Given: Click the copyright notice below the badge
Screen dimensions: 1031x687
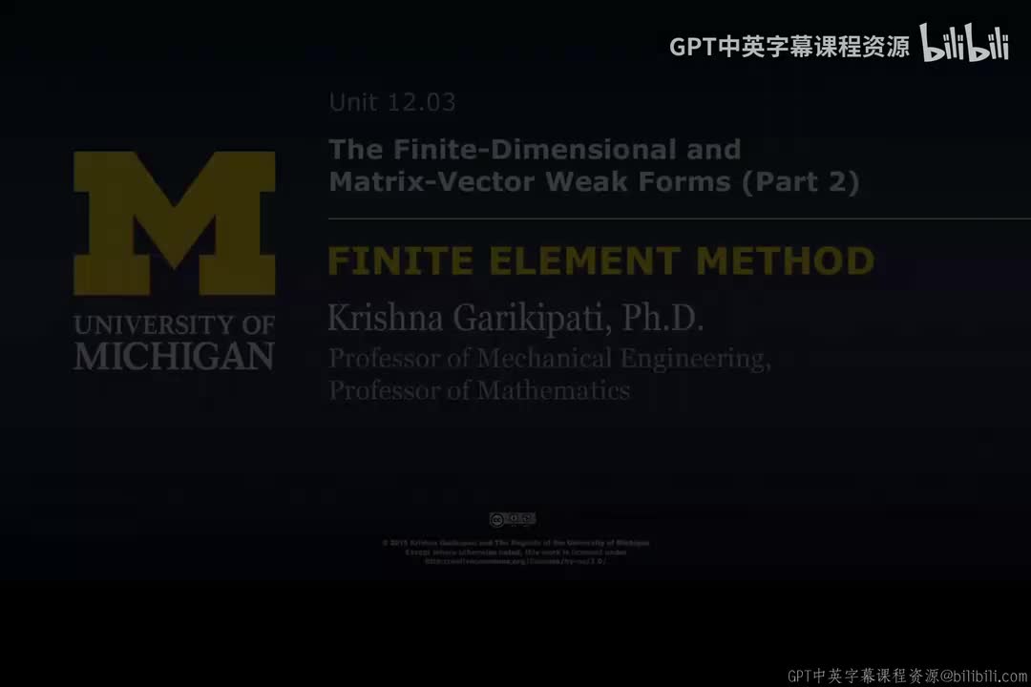Looking at the screenshot, I should click(515, 552).
